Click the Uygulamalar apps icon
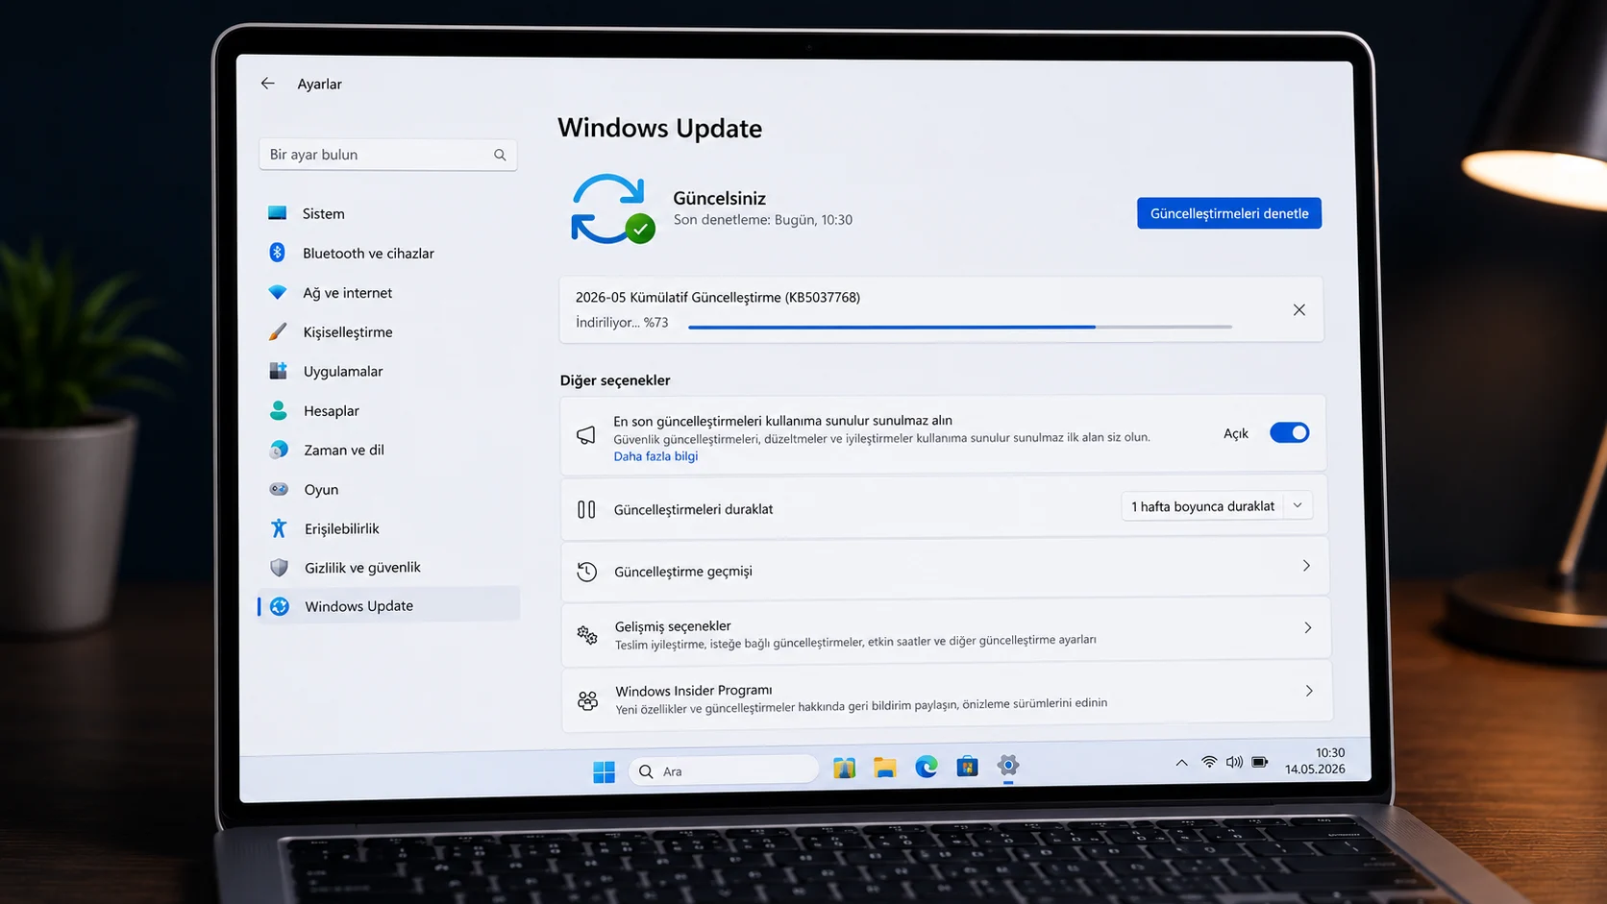This screenshot has height=904, width=1607. coord(278,371)
